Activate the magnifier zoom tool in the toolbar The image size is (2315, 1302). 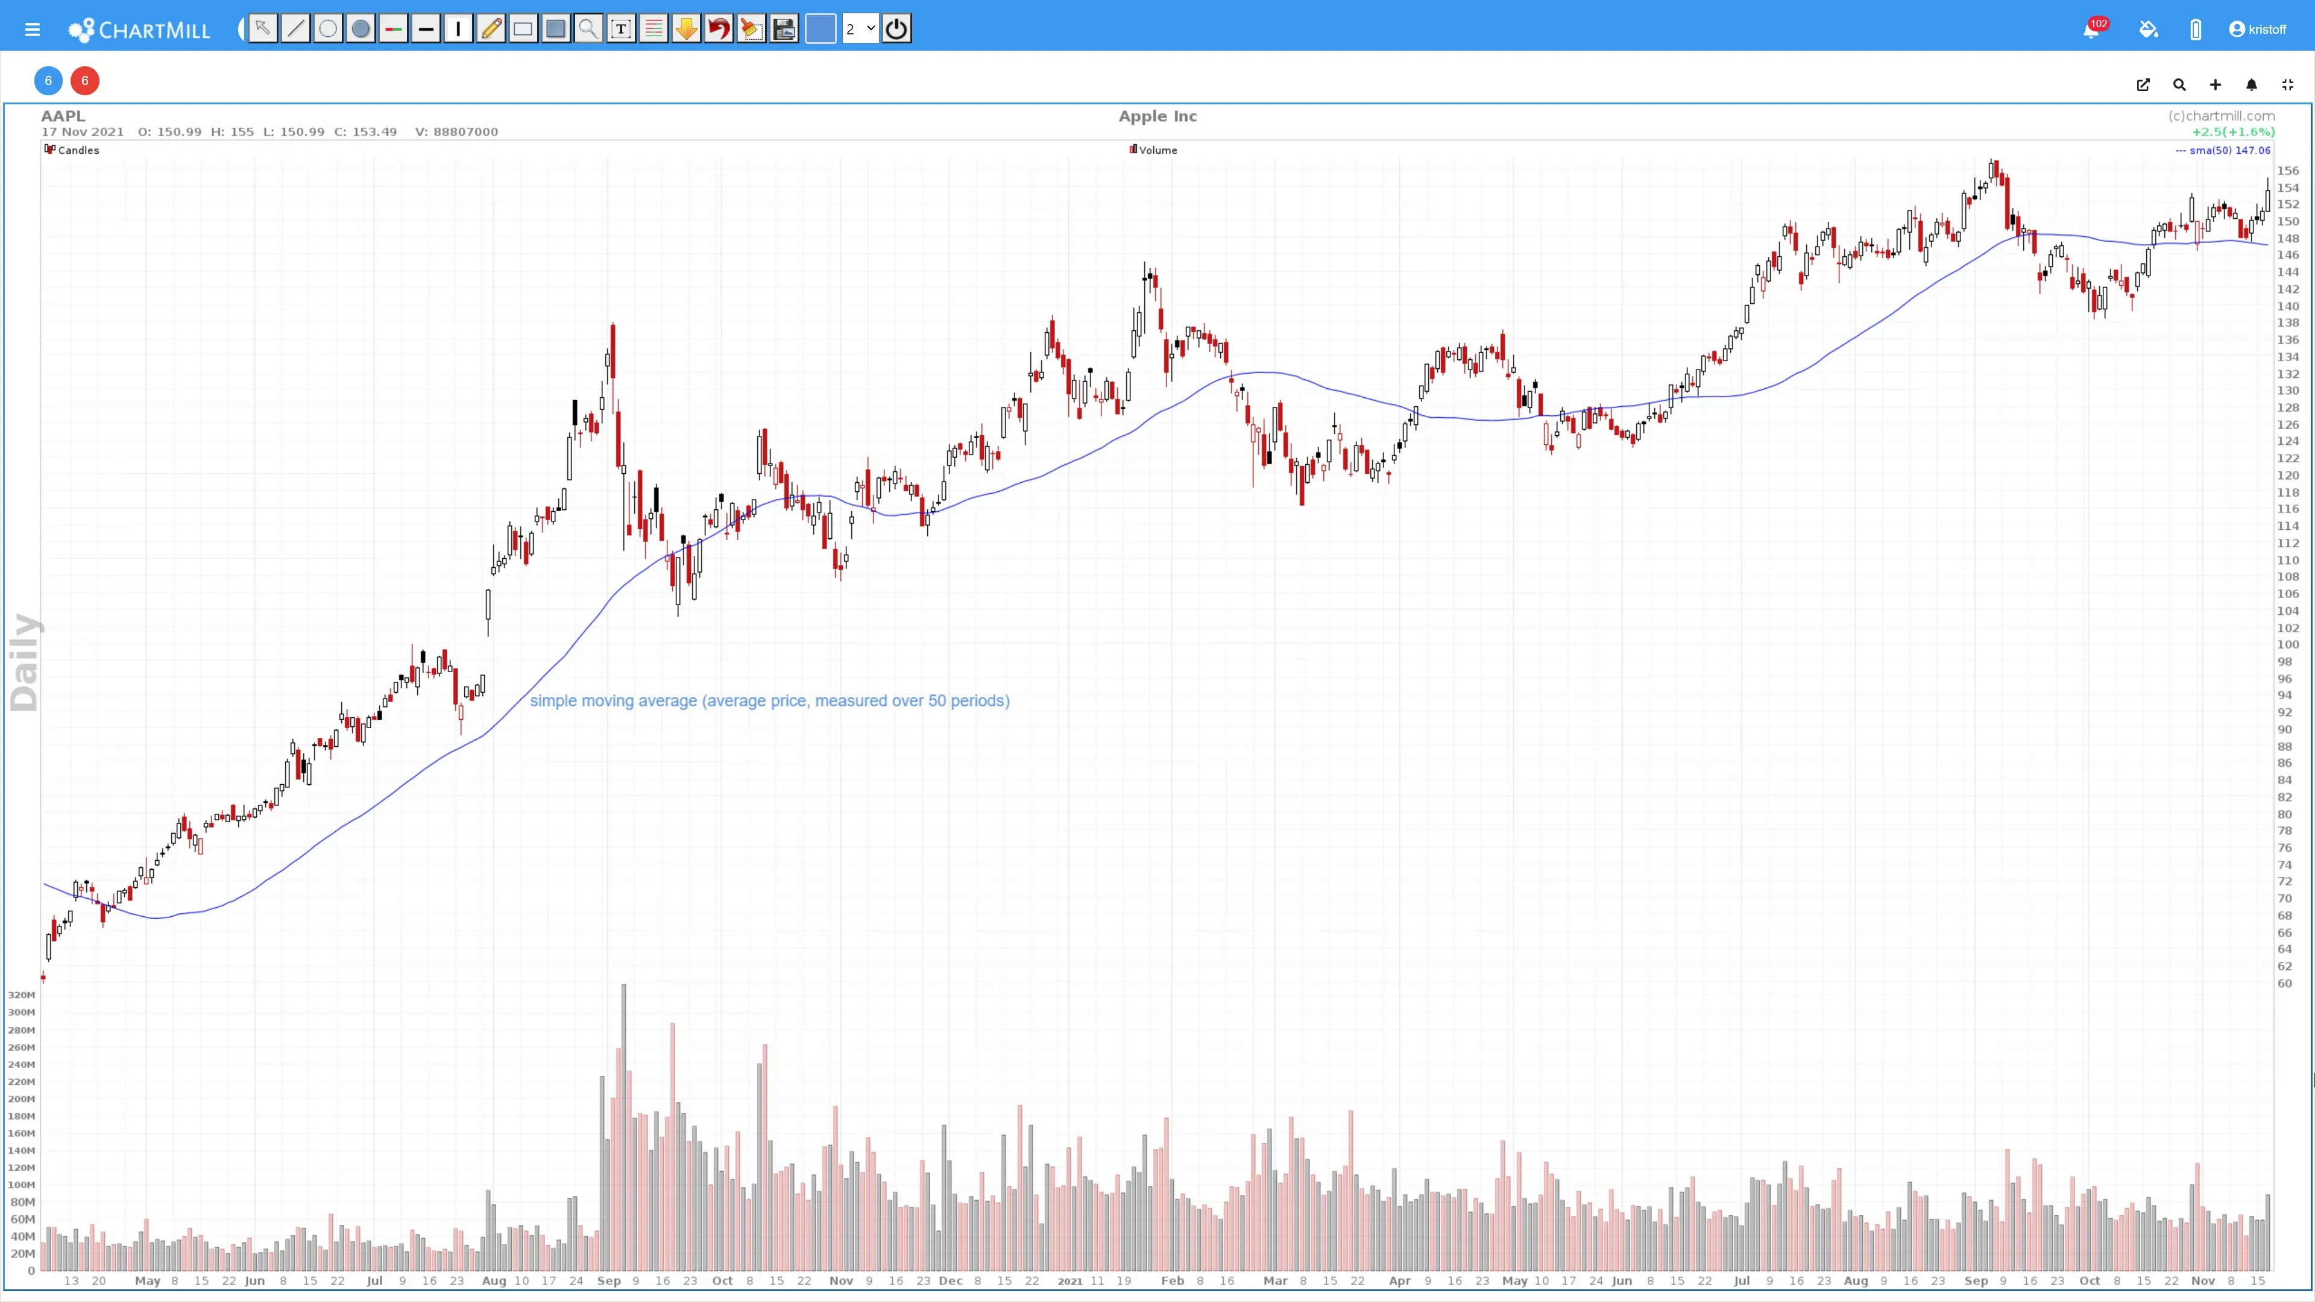(588, 29)
